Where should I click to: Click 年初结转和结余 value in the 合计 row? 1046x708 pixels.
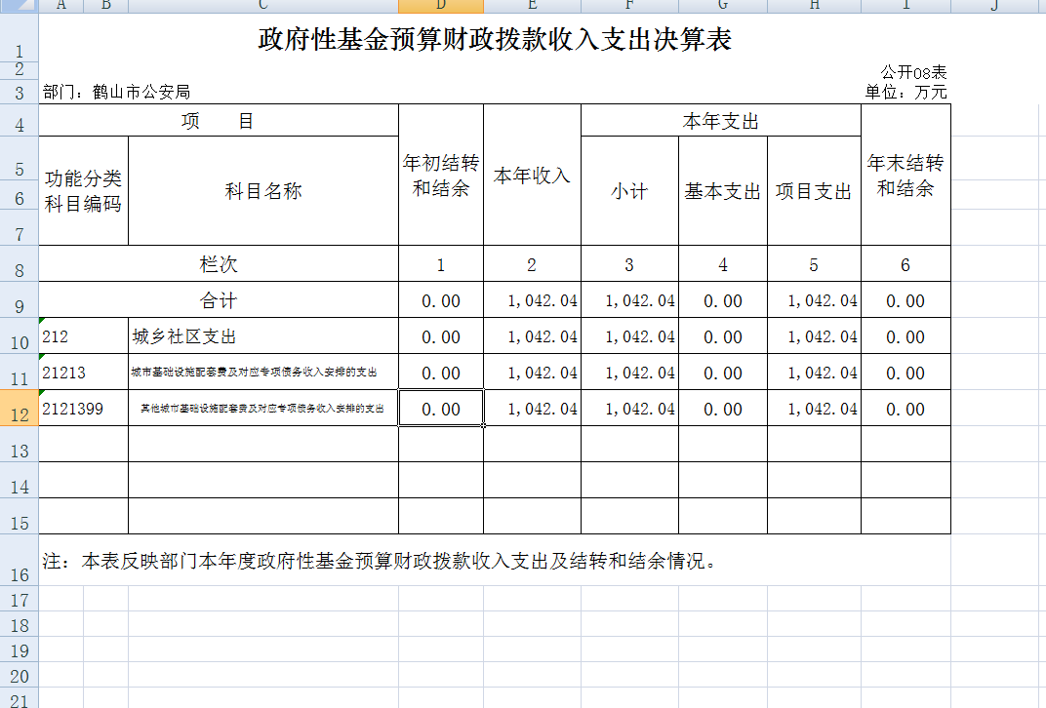441,300
